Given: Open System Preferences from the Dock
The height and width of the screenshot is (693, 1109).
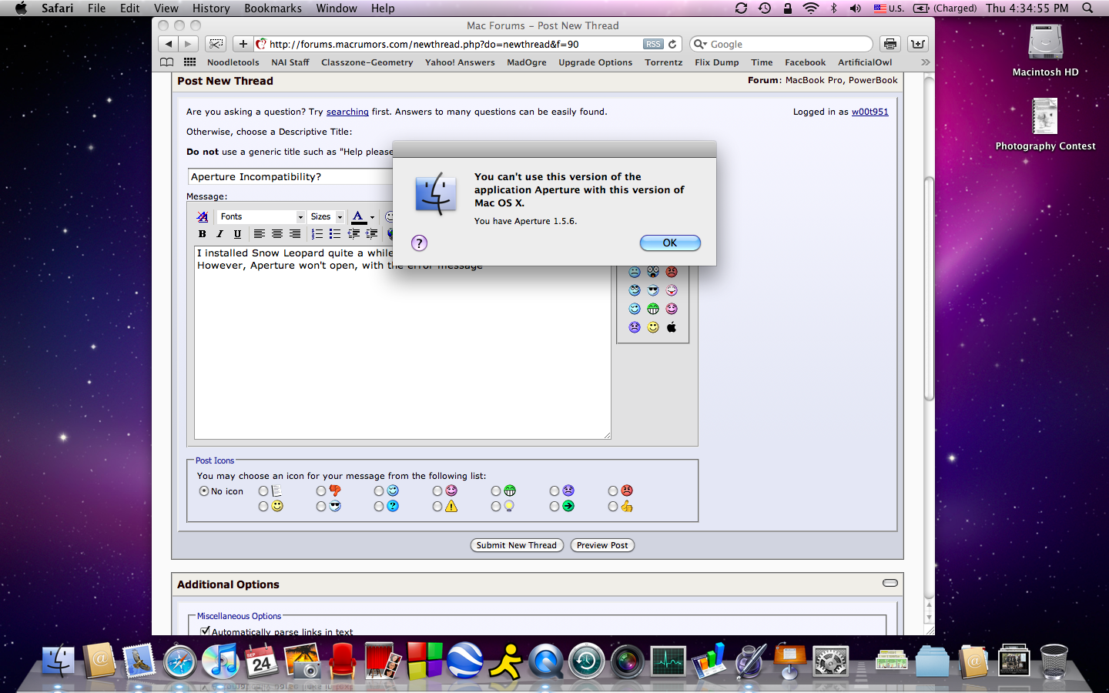Looking at the screenshot, I should (831, 661).
